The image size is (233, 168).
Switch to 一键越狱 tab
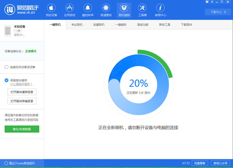tap(121, 25)
